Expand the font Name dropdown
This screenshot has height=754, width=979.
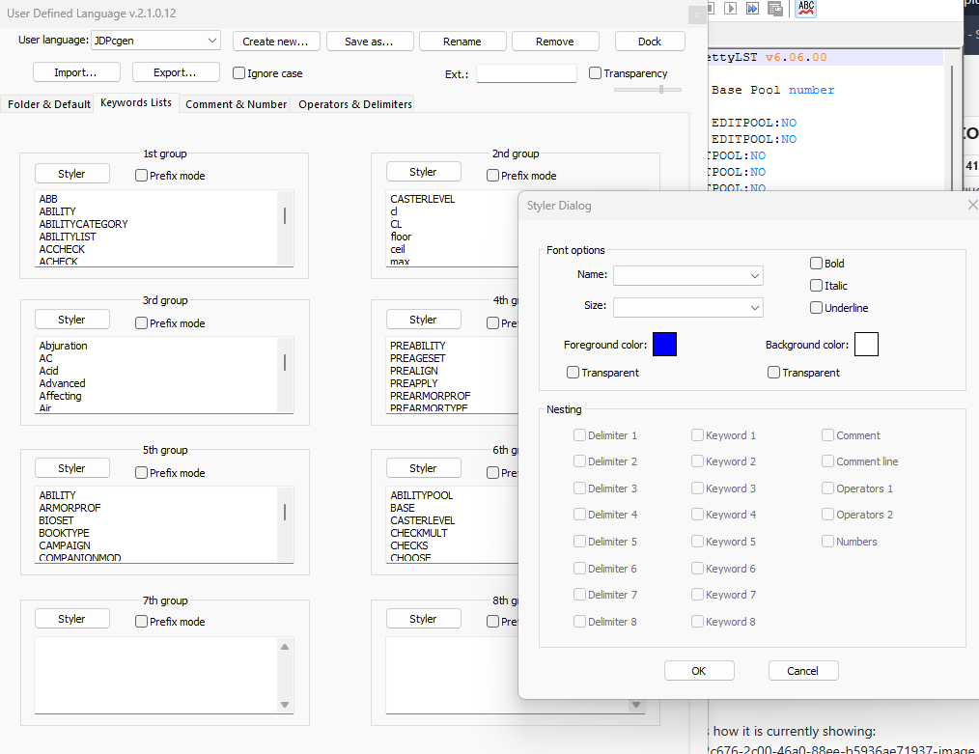tap(754, 276)
